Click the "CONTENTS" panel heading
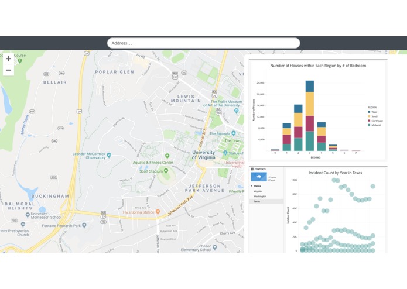 coord(260,169)
